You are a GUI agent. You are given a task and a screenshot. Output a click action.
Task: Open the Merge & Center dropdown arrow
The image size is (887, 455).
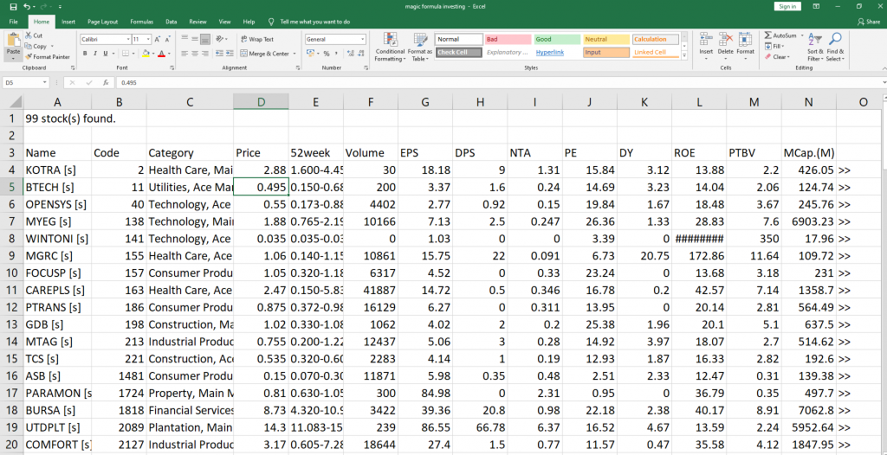pyautogui.click(x=295, y=54)
